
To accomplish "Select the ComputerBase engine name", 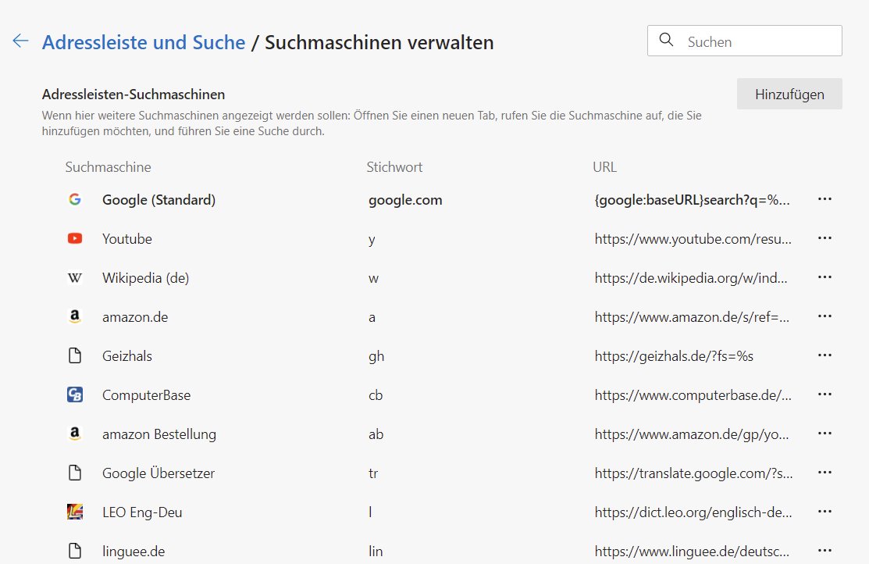I will click(x=146, y=394).
